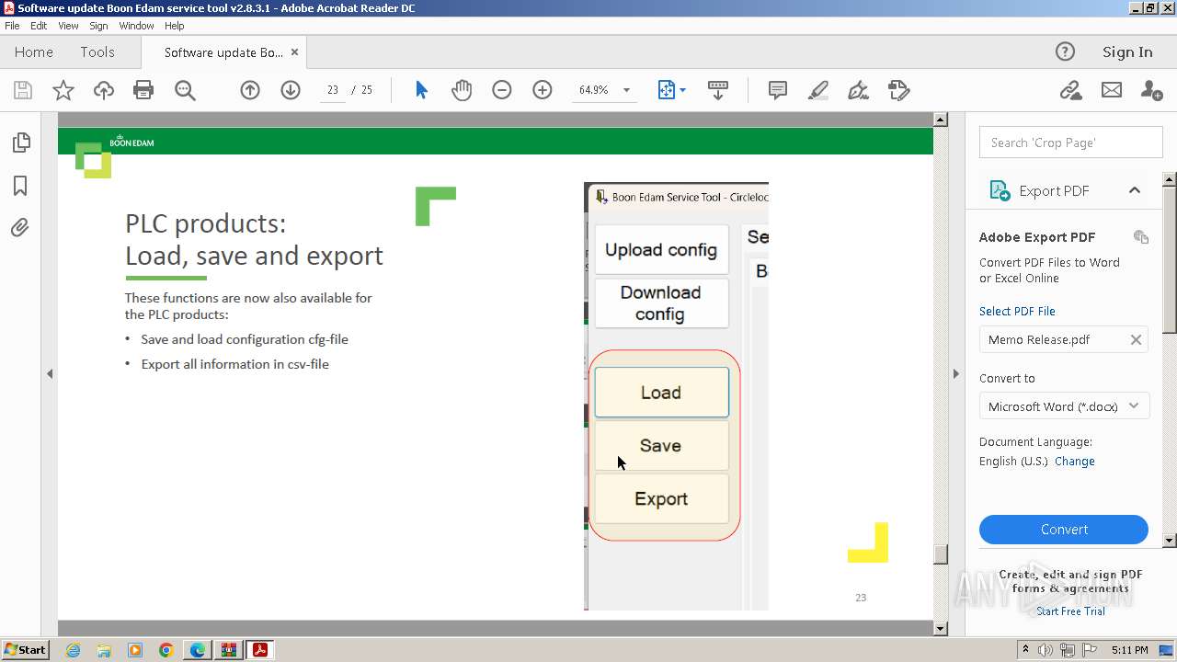Image resolution: width=1177 pixels, height=662 pixels.
Task: Open the Sign menu
Action: tap(98, 26)
